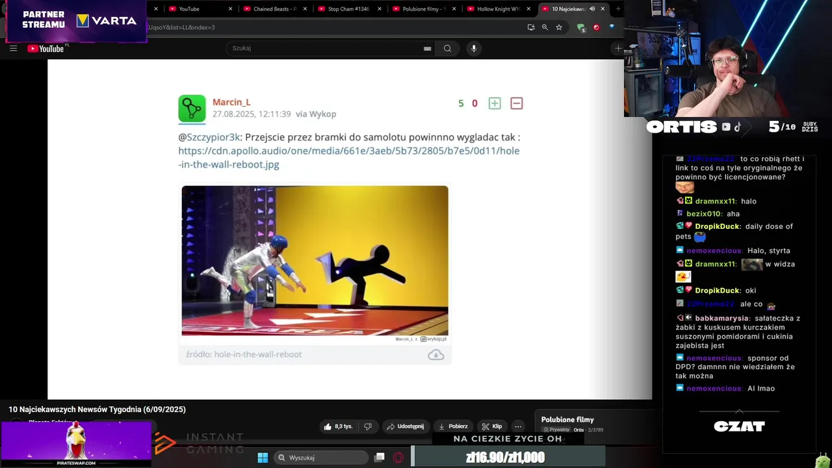Open the on-screen keyboard icon in search box
This screenshot has width=832, height=468.
[x=427, y=49]
